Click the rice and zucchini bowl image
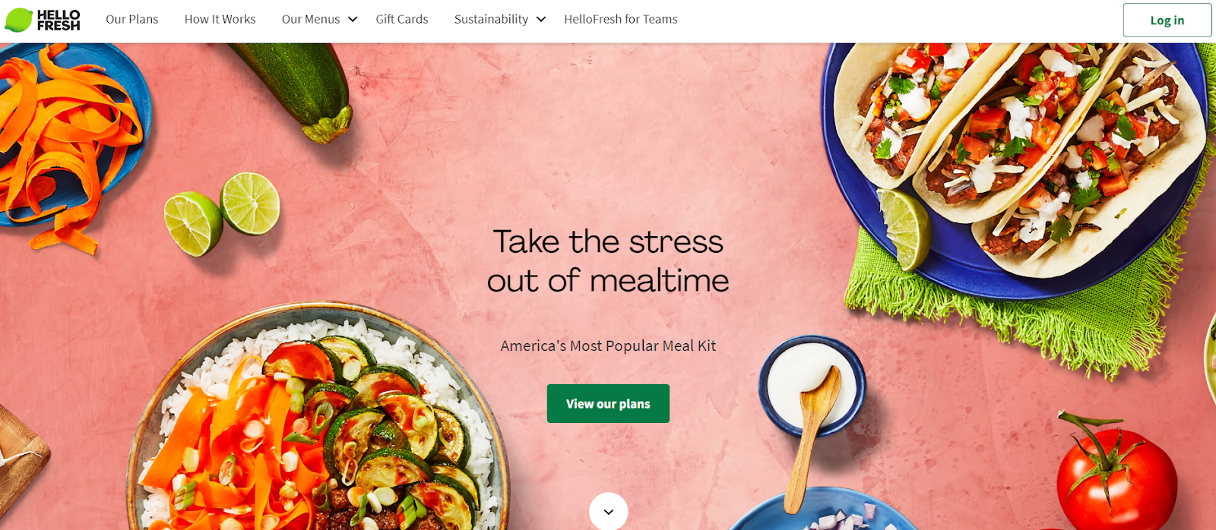Viewport: 1216px width, 530px height. (318, 421)
